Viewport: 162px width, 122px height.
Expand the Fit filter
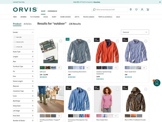[x=33, y=71]
